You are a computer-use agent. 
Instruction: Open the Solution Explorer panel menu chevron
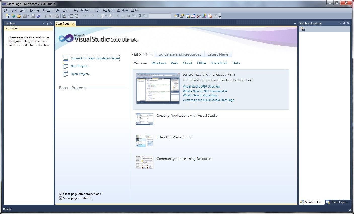pyautogui.click(x=340, y=23)
